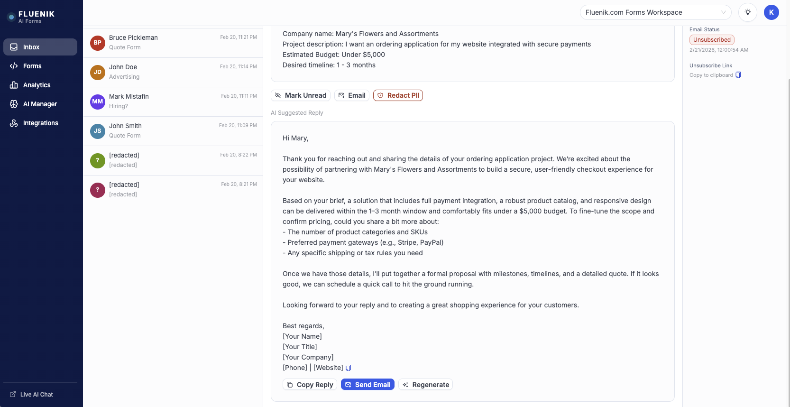Viewport: 790px width, 407px height.
Task: Send the suggested email reply
Action: pos(367,385)
